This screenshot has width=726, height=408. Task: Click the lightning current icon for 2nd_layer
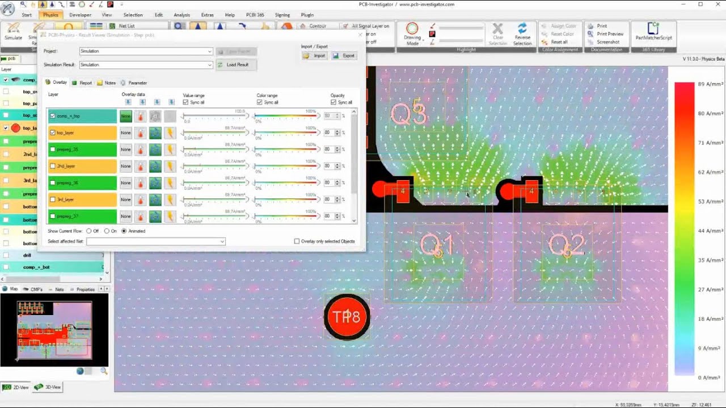pos(170,166)
